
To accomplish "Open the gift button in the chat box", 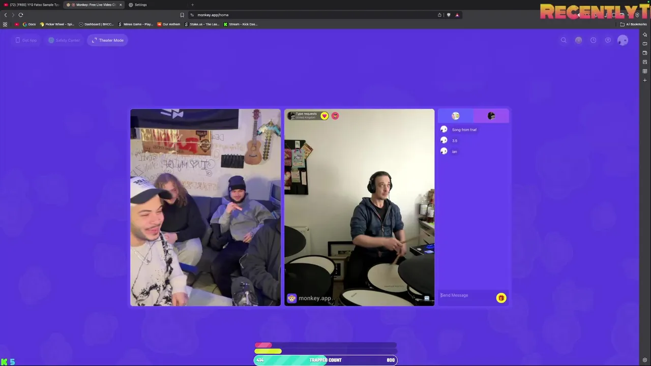I will tap(501, 298).
